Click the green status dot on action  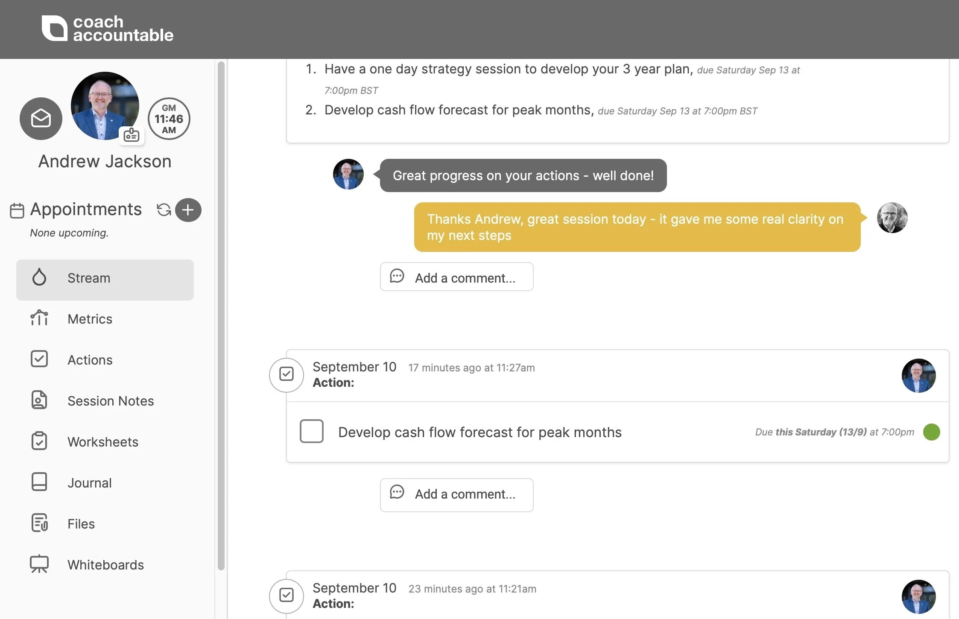tap(931, 432)
